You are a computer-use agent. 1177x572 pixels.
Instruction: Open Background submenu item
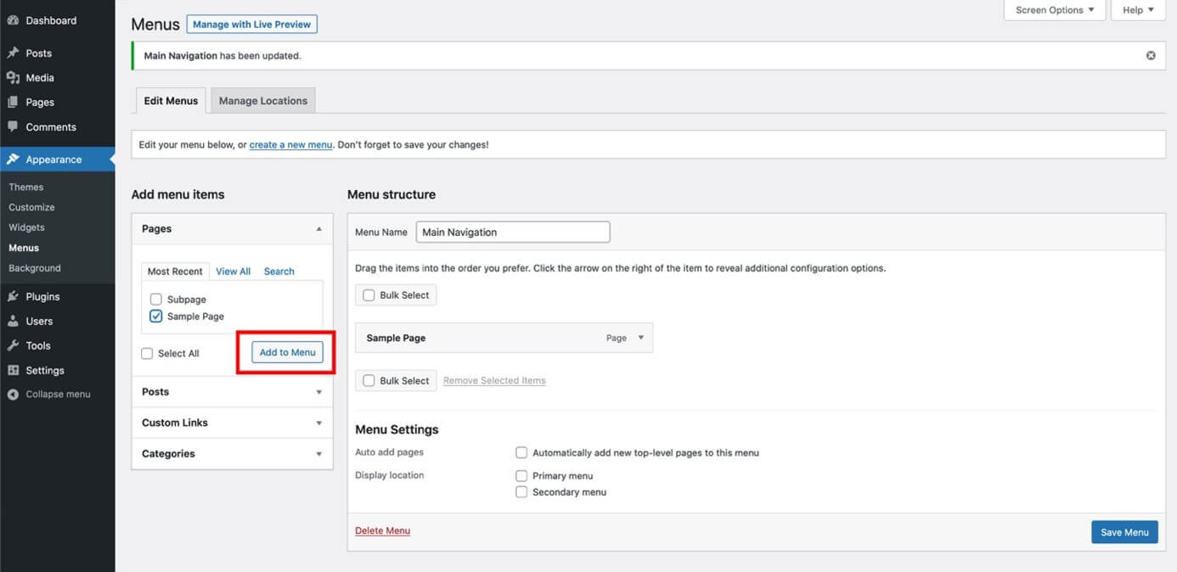coord(35,268)
